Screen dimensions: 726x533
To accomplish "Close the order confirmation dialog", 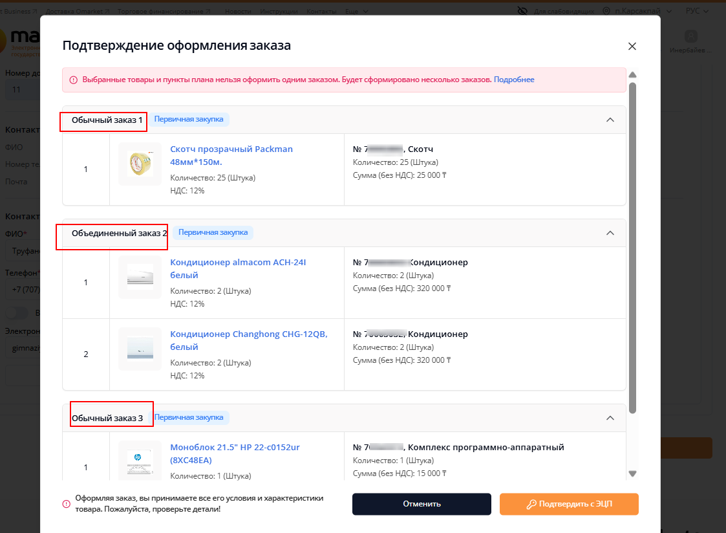I will pos(632,47).
